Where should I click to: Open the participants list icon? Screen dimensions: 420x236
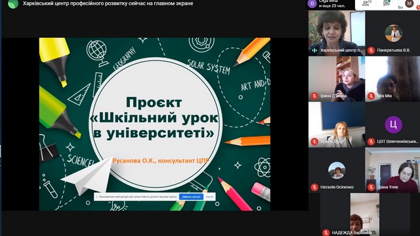pyautogui.click(x=366, y=3)
